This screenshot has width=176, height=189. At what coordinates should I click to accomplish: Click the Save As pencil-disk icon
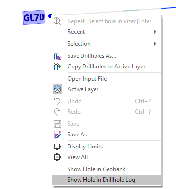click(57, 135)
